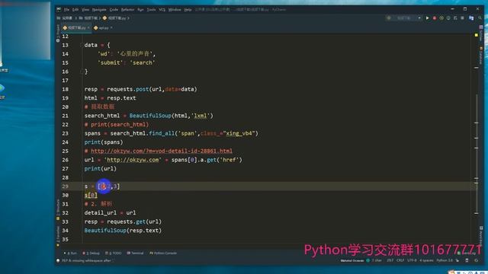Open the Navigate menu
This screenshot has height=274, width=488.
[x=99, y=10]
